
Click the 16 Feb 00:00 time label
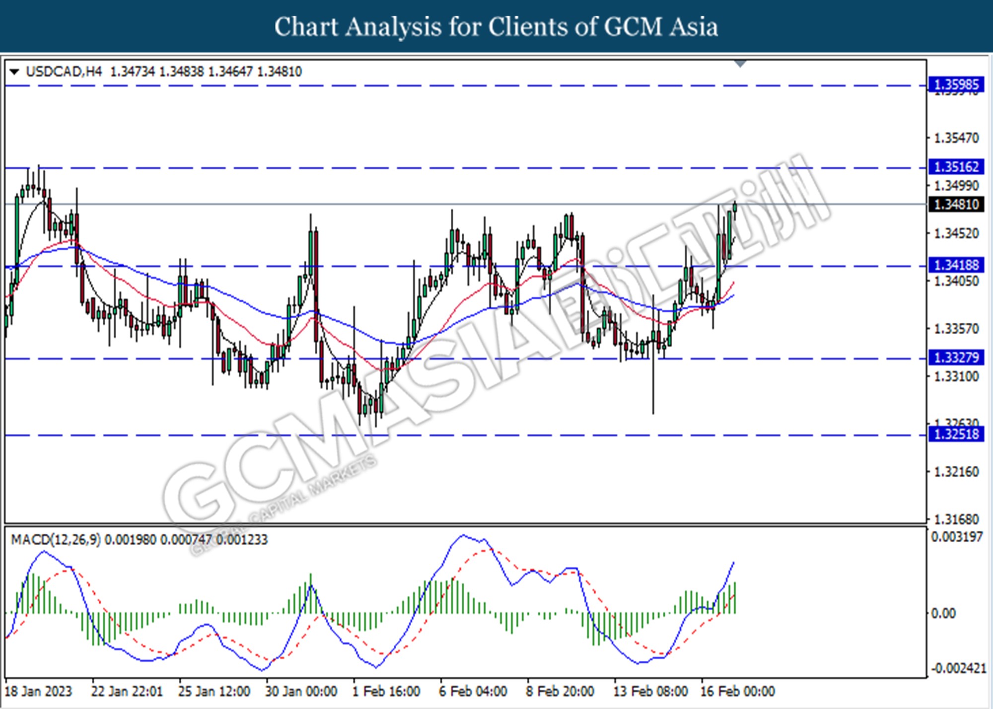point(738,691)
